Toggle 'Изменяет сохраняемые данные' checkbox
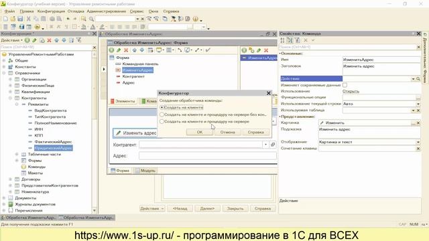The width and height of the screenshot is (429, 241). point(345,85)
